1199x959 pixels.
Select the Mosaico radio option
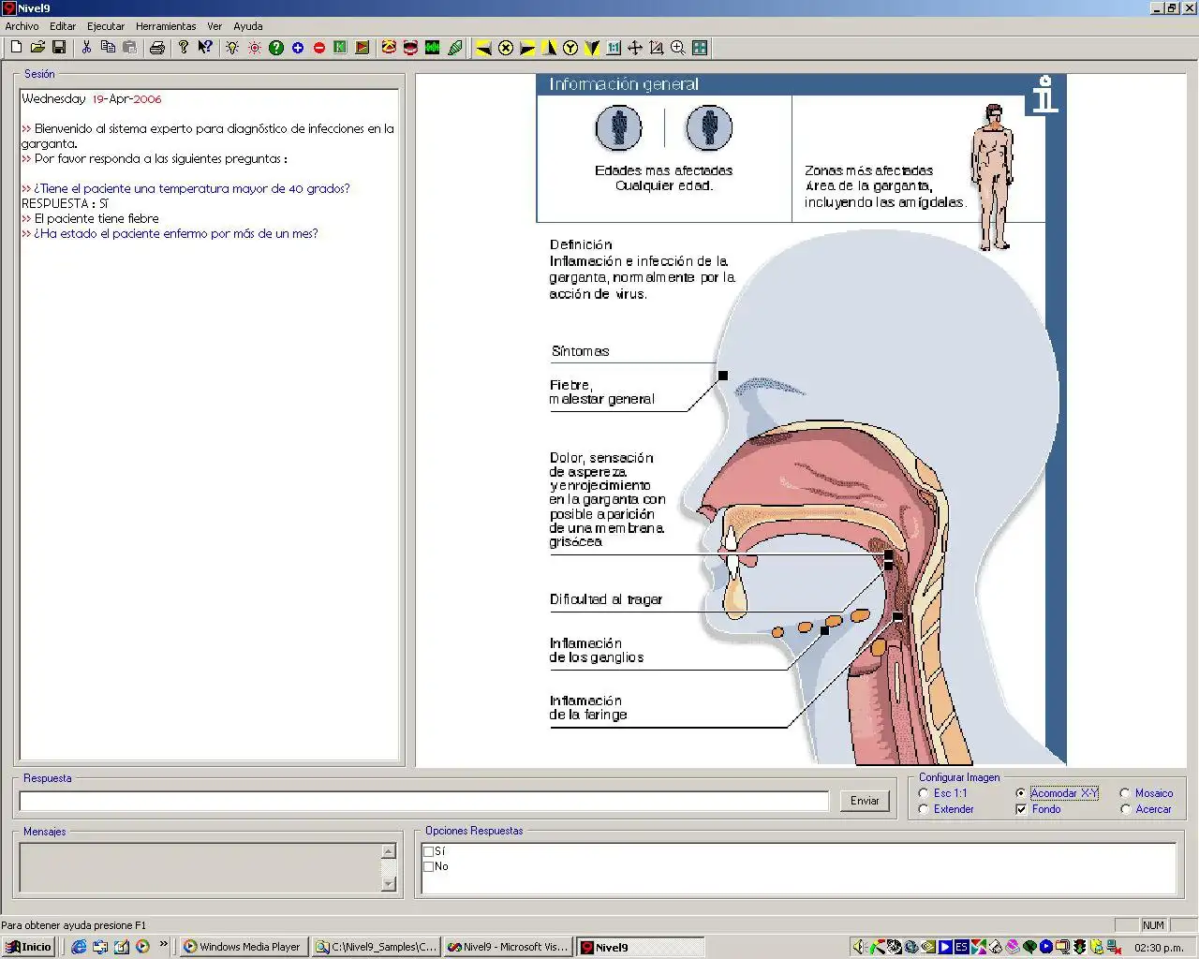click(1125, 793)
